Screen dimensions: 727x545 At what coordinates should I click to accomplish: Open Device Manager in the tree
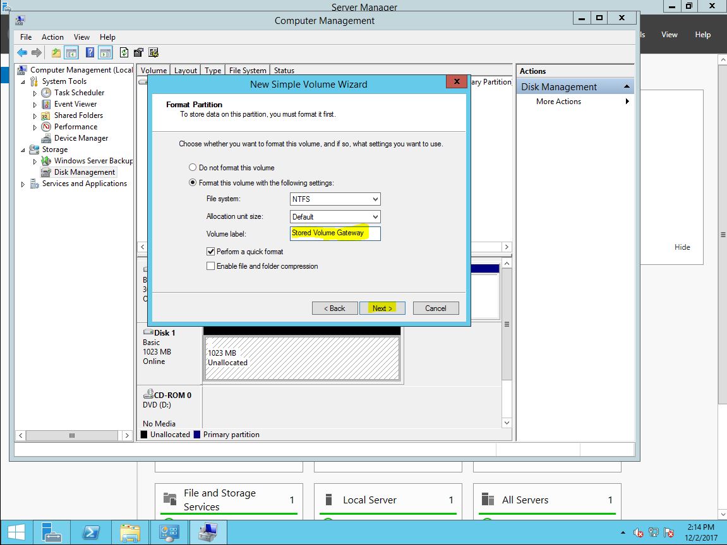(x=81, y=138)
